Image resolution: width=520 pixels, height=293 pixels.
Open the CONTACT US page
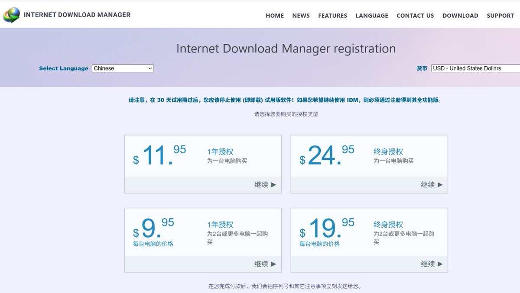415,16
